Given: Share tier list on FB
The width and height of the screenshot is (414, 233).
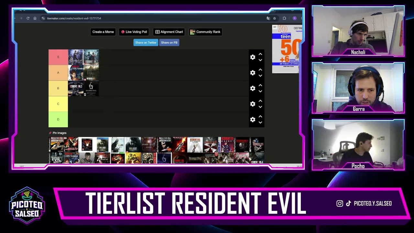Looking at the screenshot, I should point(169,42).
